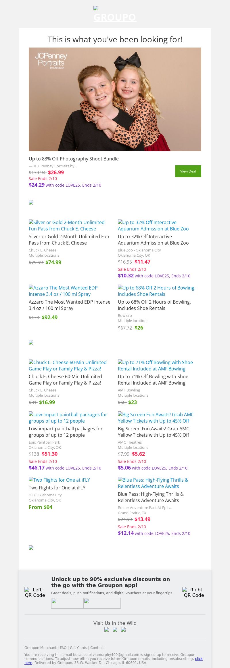Click the rightmost social icon under Visit Us
This screenshot has width=230, height=668.
click(123, 629)
